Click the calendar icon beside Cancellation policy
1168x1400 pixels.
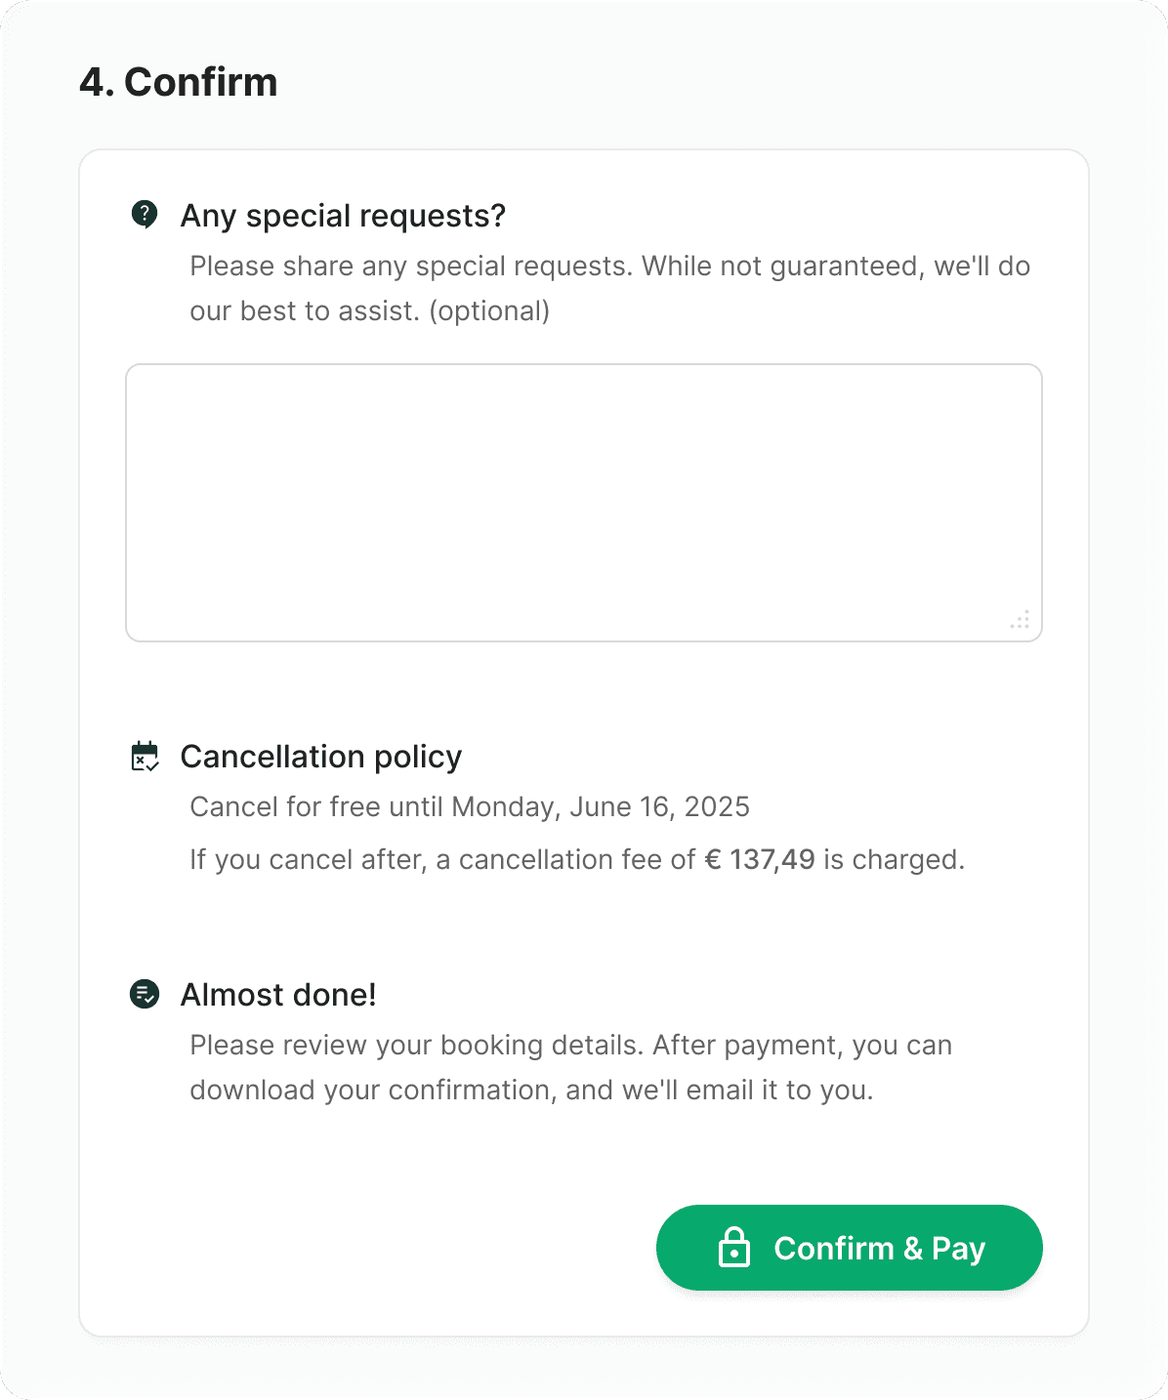145,757
